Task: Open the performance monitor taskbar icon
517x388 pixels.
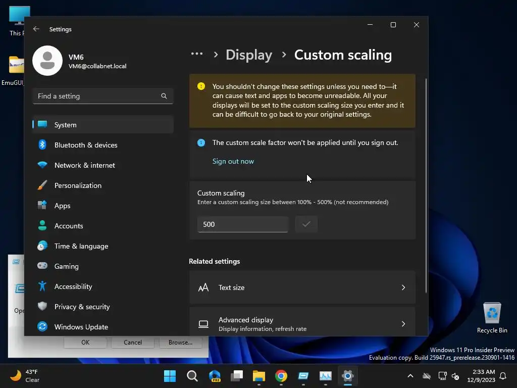Action: point(326,376)
